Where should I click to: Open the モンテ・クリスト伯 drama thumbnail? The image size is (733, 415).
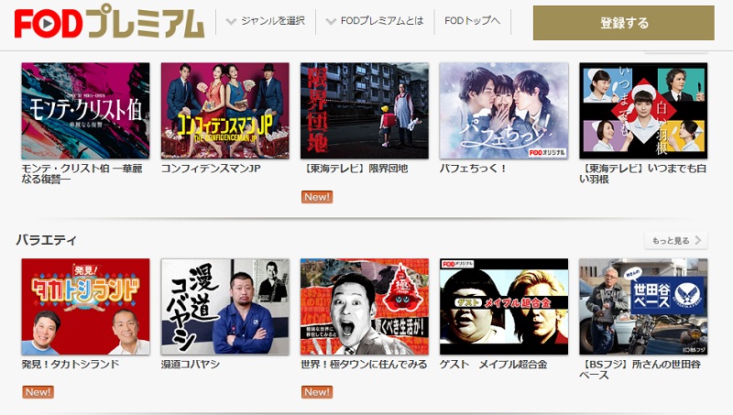85,111
